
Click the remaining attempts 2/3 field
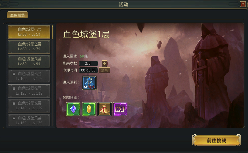[x=89, y=63]
